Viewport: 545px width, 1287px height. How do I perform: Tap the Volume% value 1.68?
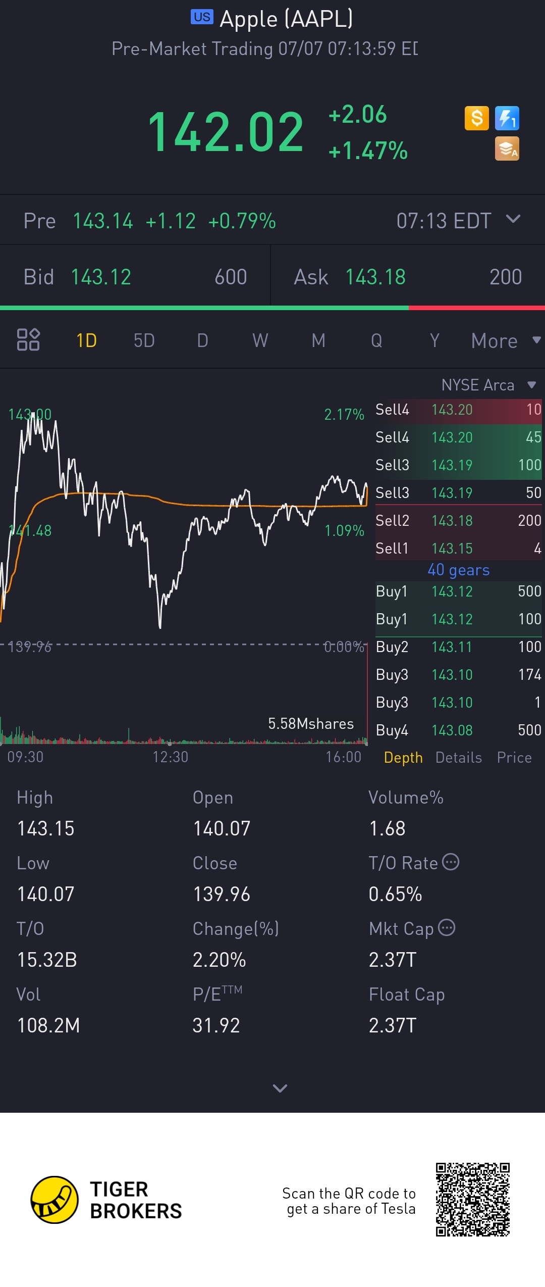point(387,828)
